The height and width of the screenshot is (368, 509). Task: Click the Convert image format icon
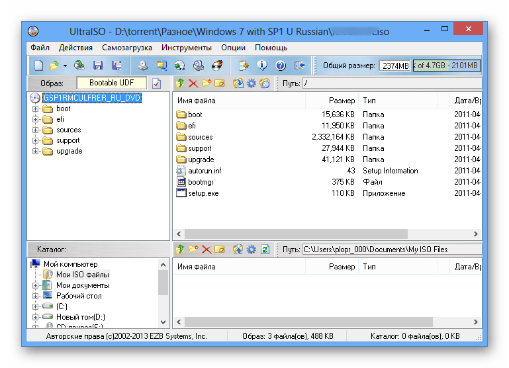pos(179,66)
